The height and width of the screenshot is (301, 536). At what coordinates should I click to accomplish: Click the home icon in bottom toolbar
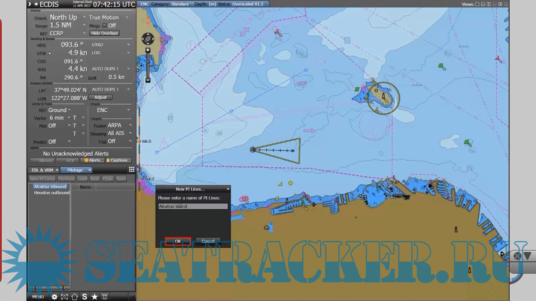pyautogui.click(x=75, y=297)
